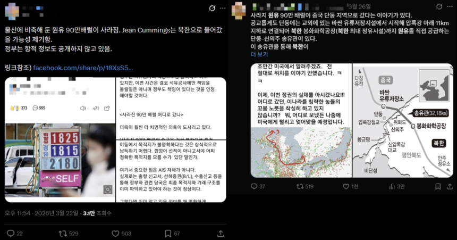Retweet the left post with 529 reposts
This screenshot has width=457, height=240.
[63, 234]
